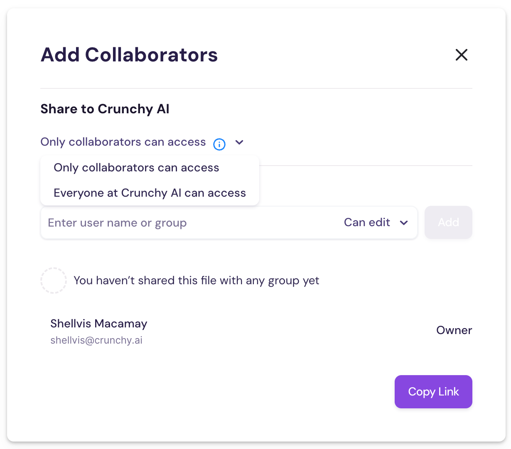
Task: Click the 'Share to Crunchy AI' heading
Action: tap(105, 109)
